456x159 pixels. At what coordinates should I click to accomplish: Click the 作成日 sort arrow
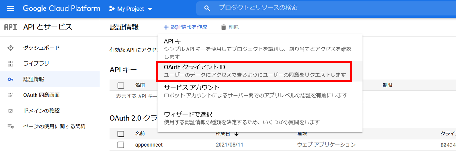click(236, 134)
